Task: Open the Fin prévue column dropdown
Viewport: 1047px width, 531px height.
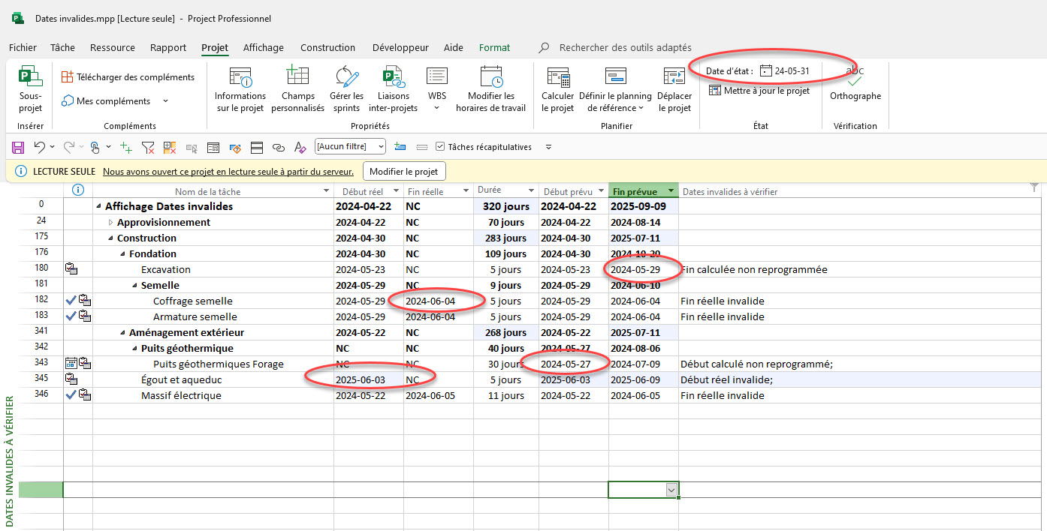Action: coord(671,192)
